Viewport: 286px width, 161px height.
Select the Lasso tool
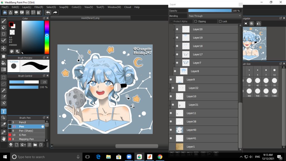point(3,84)
